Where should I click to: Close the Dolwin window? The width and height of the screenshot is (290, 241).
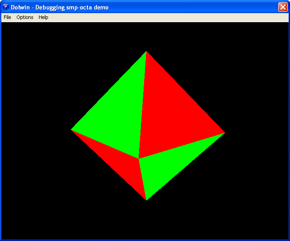pyautogui.click(x=283, y=7)
